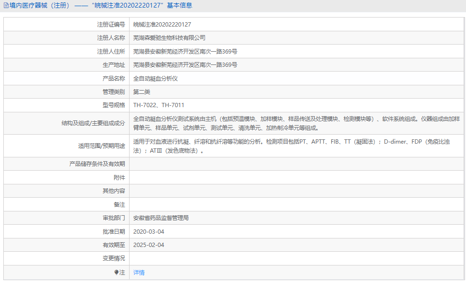Click the 备注 label cell
Screen dimensions: 466x283
(x=66, y=205)
